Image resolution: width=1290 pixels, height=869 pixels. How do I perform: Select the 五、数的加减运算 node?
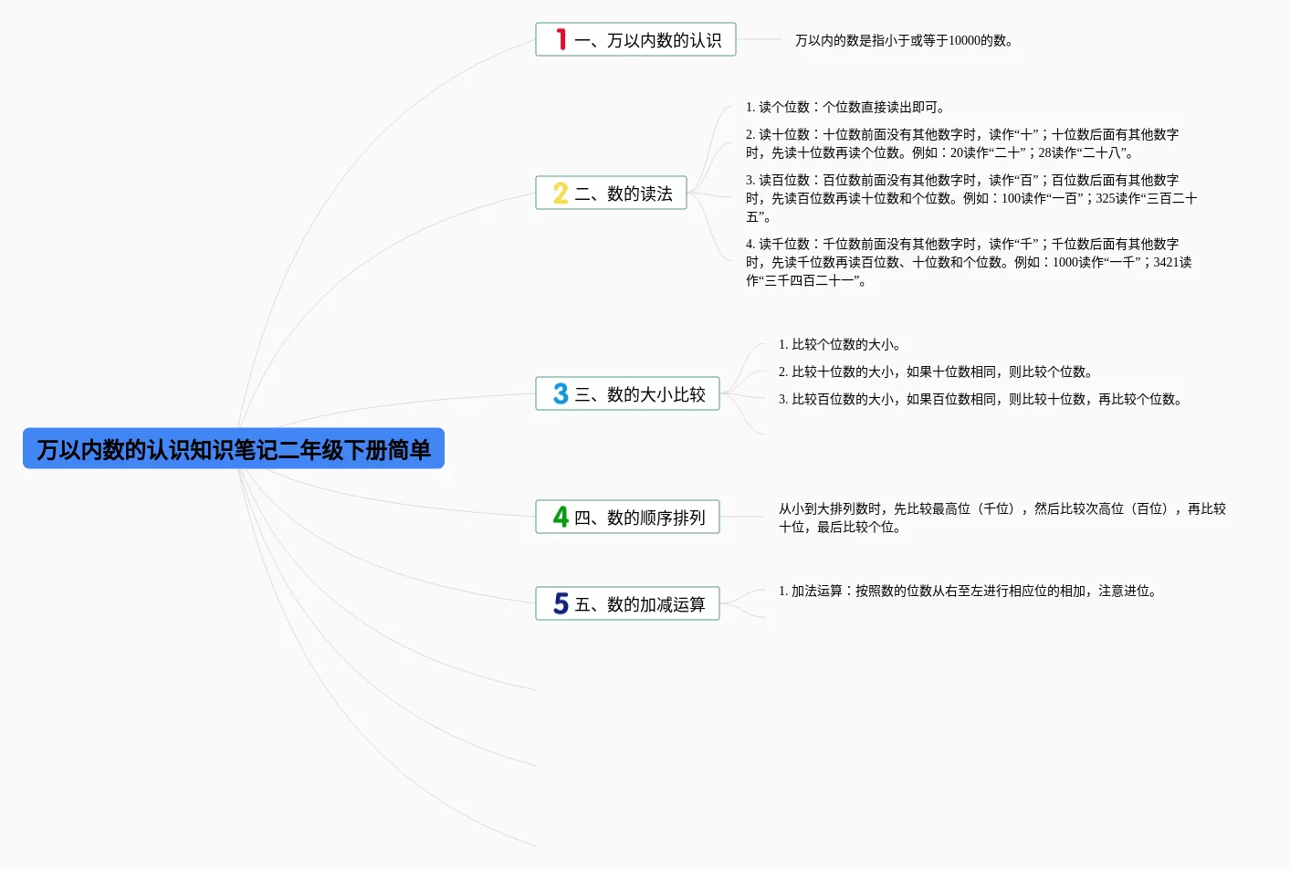tap(639, 604)
